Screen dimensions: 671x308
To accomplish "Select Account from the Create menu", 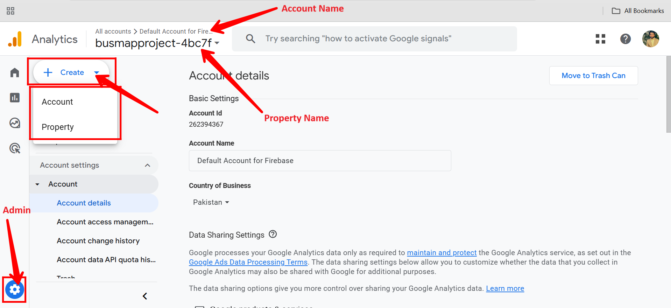I will pos(75,102).
